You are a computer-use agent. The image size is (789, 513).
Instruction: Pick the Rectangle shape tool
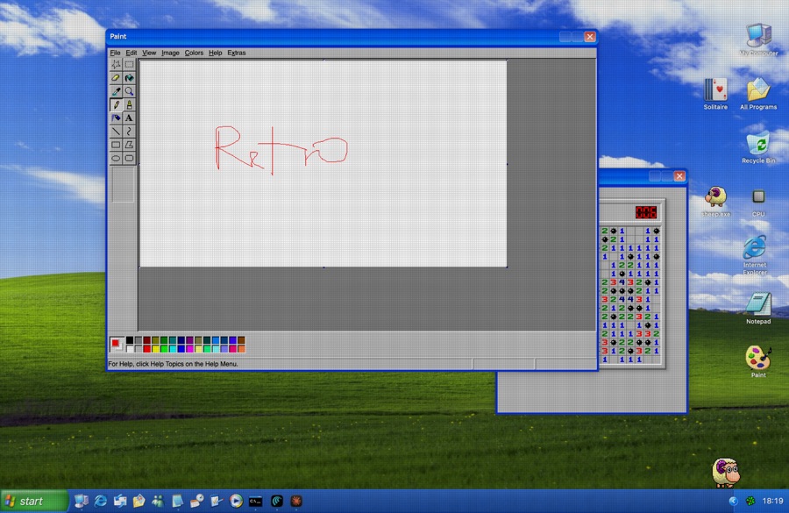point(116,145)
